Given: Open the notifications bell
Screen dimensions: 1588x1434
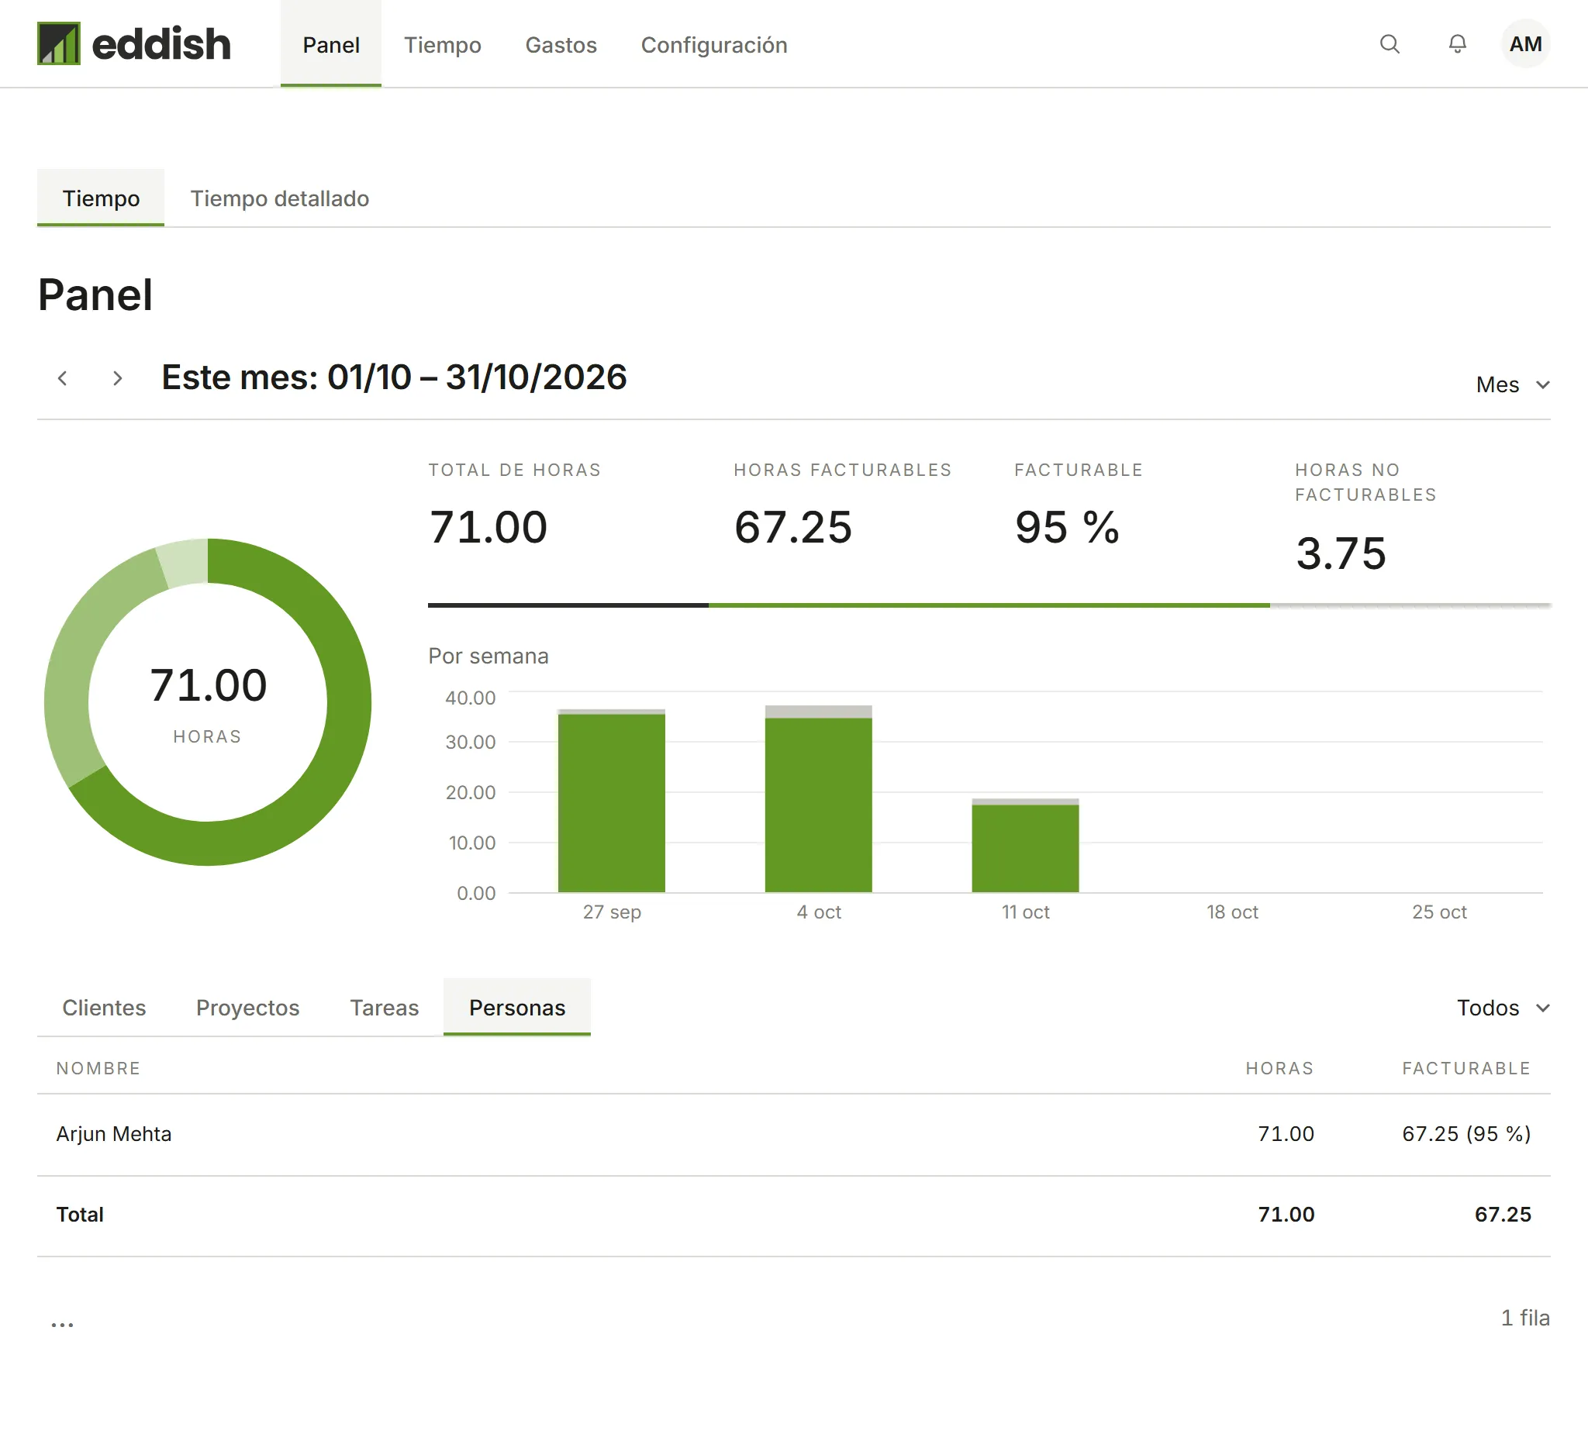Looking at the screenshot, I should 1457,44.
